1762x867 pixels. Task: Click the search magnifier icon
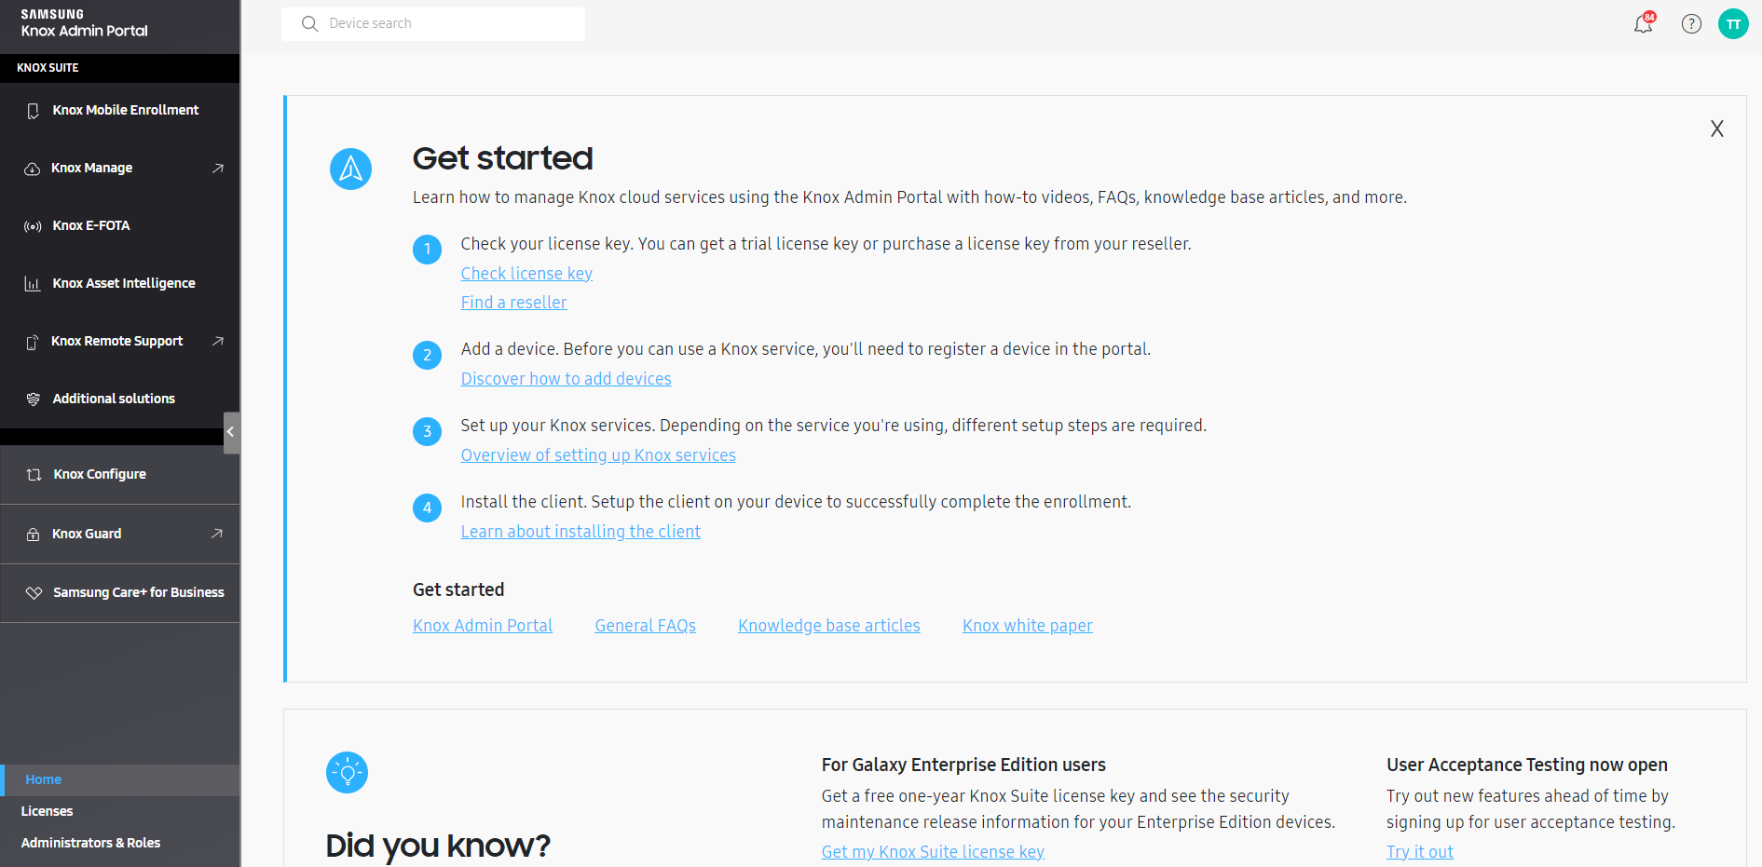pos(310,24)
